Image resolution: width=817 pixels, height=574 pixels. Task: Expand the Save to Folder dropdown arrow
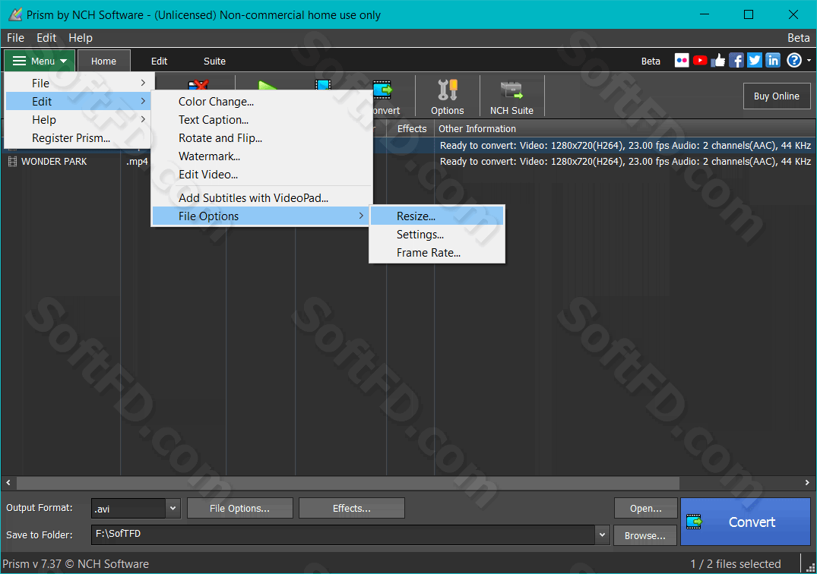603,535
